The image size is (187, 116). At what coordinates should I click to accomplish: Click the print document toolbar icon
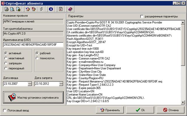(7, 9)
